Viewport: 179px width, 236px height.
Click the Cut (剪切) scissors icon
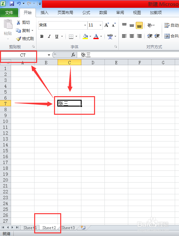pyautogui.click(x=18, y=22)
